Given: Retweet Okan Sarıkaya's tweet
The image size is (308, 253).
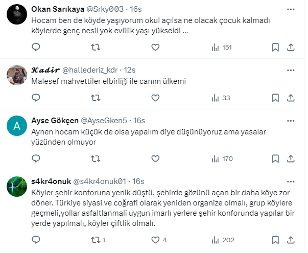Looking at the screenshot, I should coord(95,47).
